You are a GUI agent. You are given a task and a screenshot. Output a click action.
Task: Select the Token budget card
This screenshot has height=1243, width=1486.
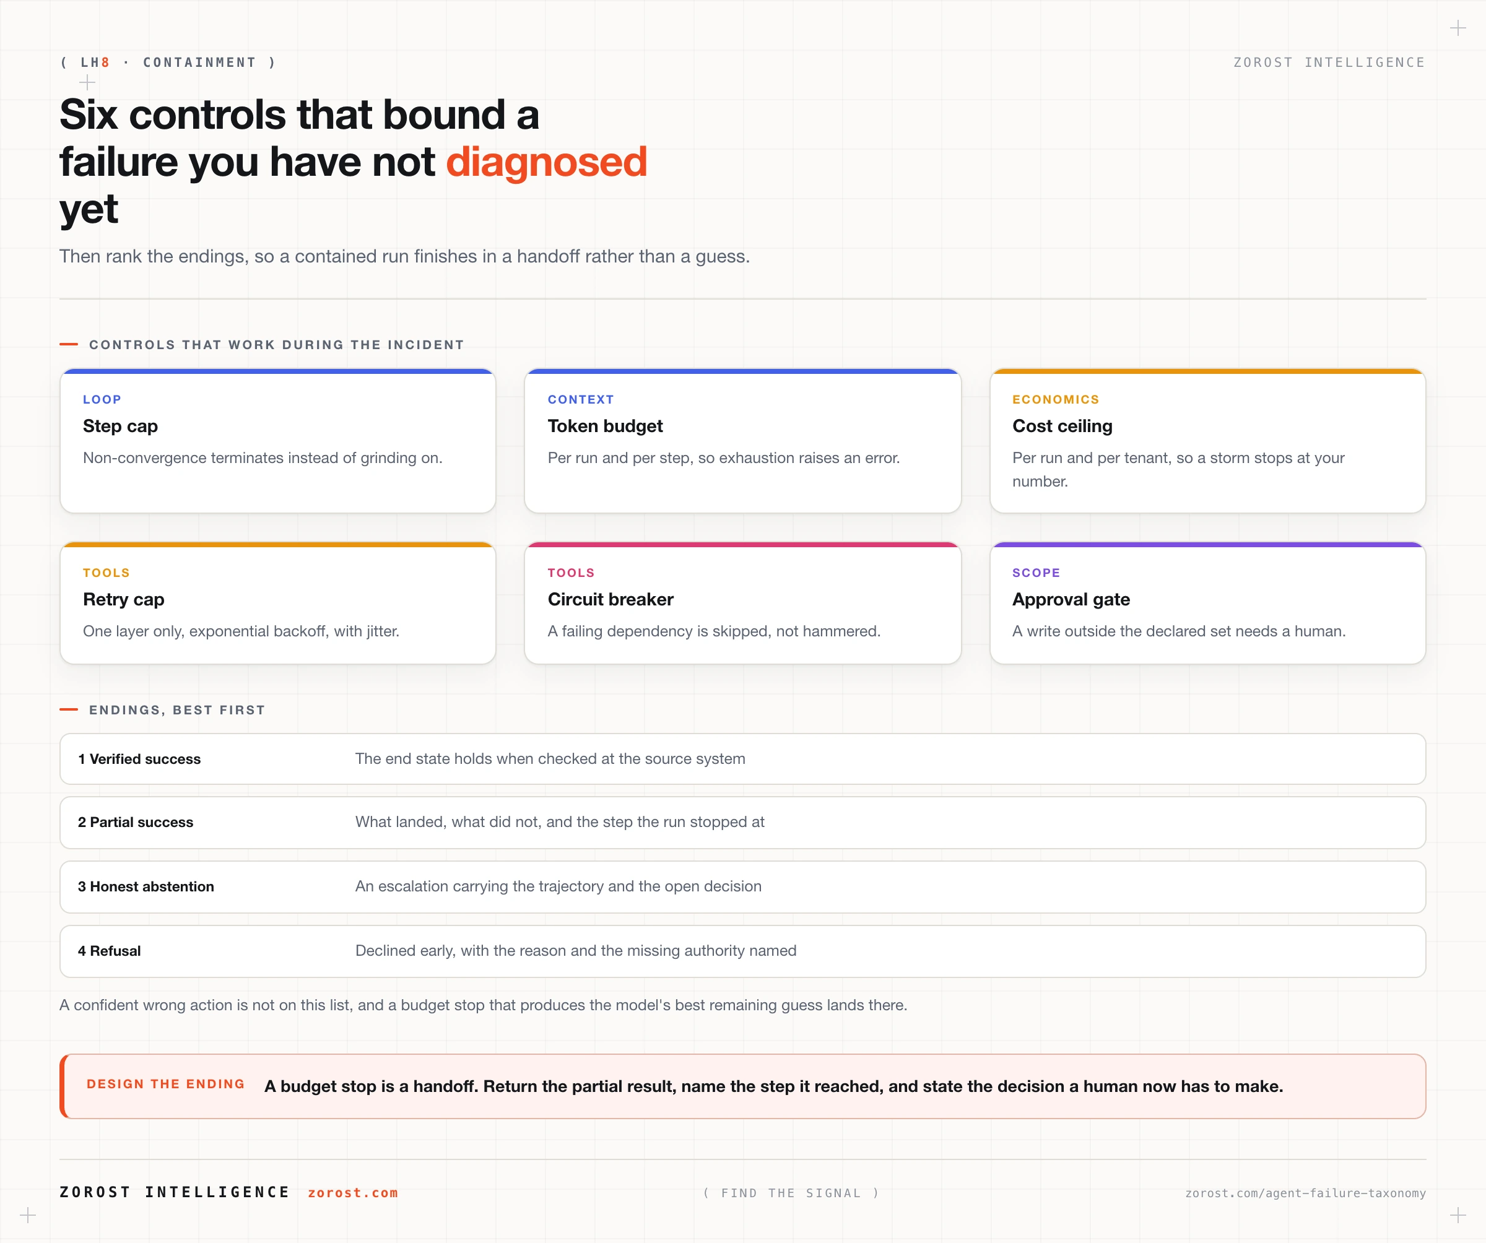point(742,441)
